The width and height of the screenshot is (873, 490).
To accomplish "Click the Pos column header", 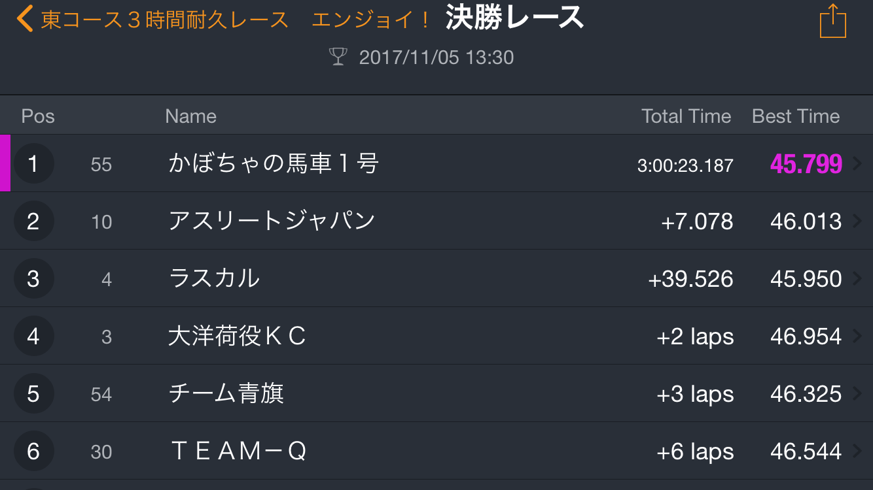I will (38, 116).
